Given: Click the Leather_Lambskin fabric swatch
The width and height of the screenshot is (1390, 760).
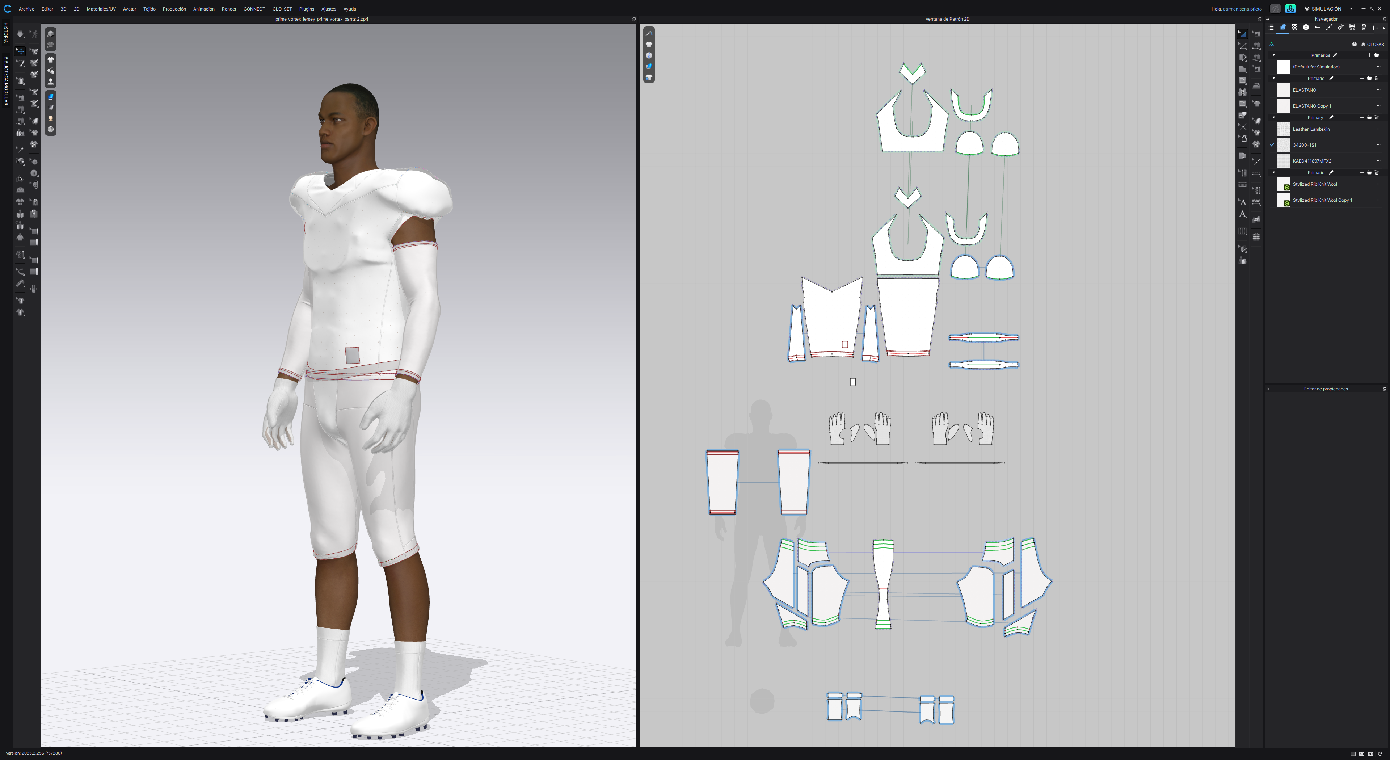Looking at the screenshot, I should pyautogui.click(x=1283, y=130).
